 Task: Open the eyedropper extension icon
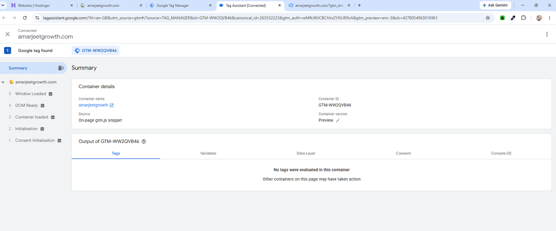[x=513, y=18]
